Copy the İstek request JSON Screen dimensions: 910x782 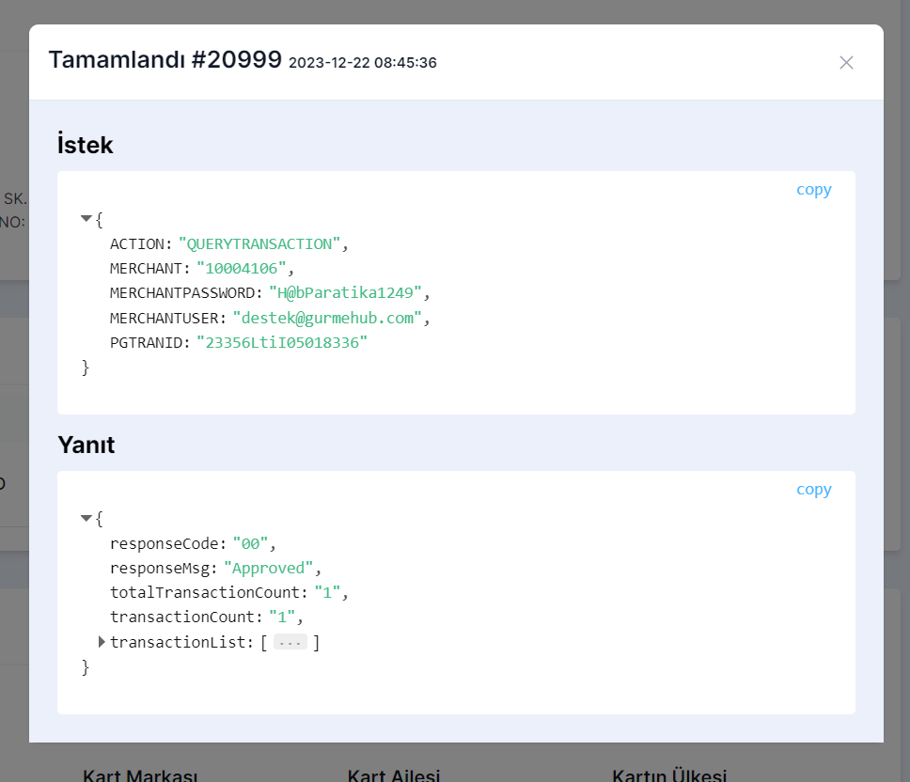coord(813,189)
